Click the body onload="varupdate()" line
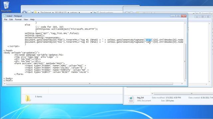The height and width of the screenshot is (119, 213). 21,53
